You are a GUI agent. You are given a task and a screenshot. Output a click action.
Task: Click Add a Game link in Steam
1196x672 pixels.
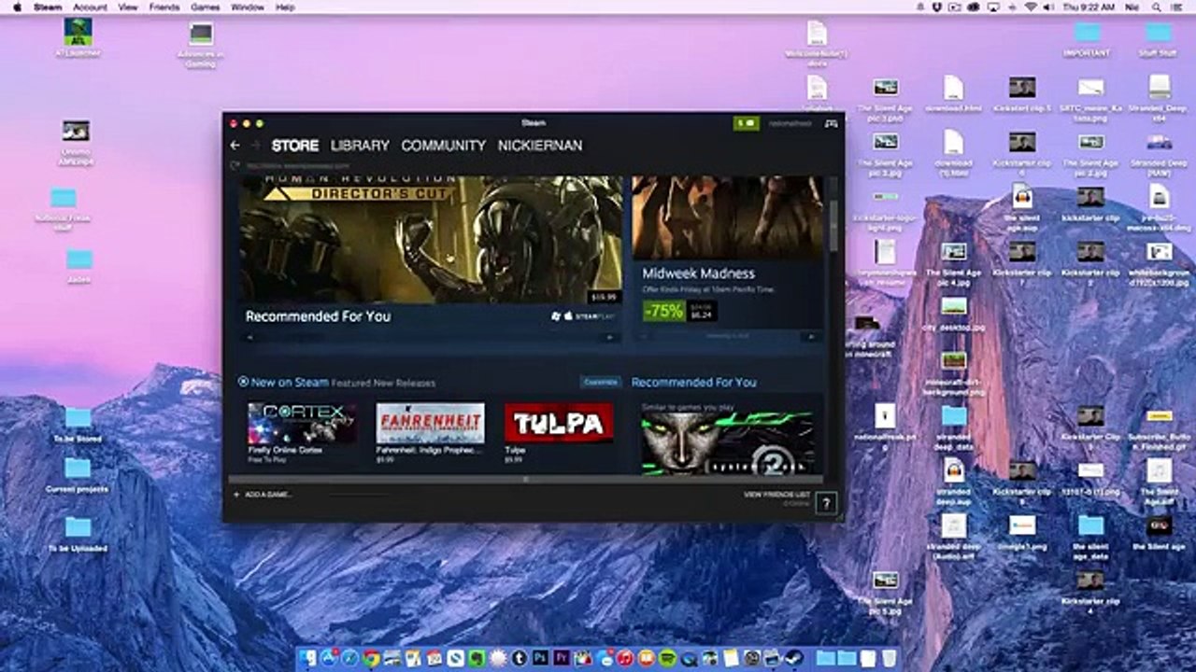268,494
